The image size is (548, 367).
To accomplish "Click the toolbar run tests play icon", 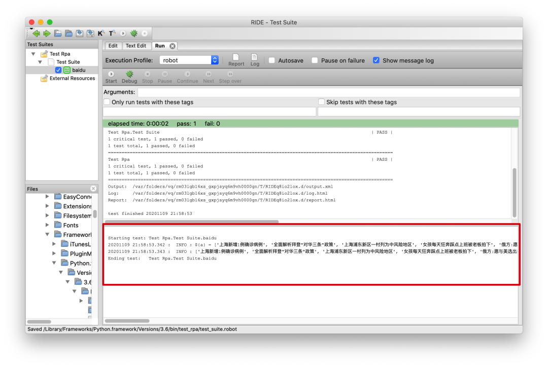I will point(123,33).
